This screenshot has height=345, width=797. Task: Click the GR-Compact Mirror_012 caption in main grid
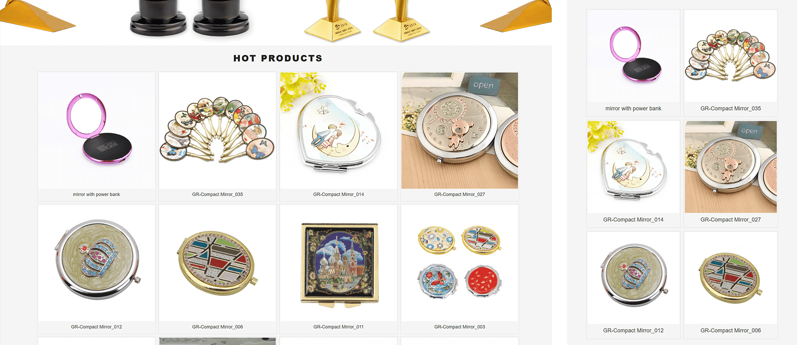point(97,327)
